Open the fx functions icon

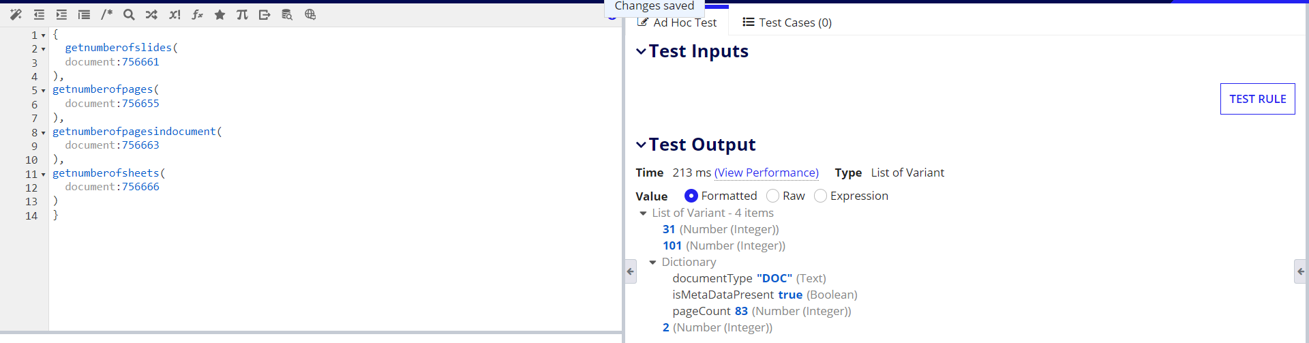(x=197, y=14)
